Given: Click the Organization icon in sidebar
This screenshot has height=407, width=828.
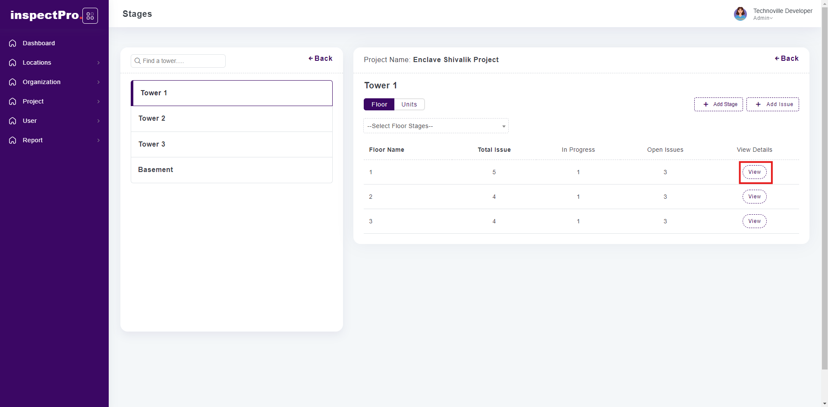Looking at the screenshot, I should (13, 82).
